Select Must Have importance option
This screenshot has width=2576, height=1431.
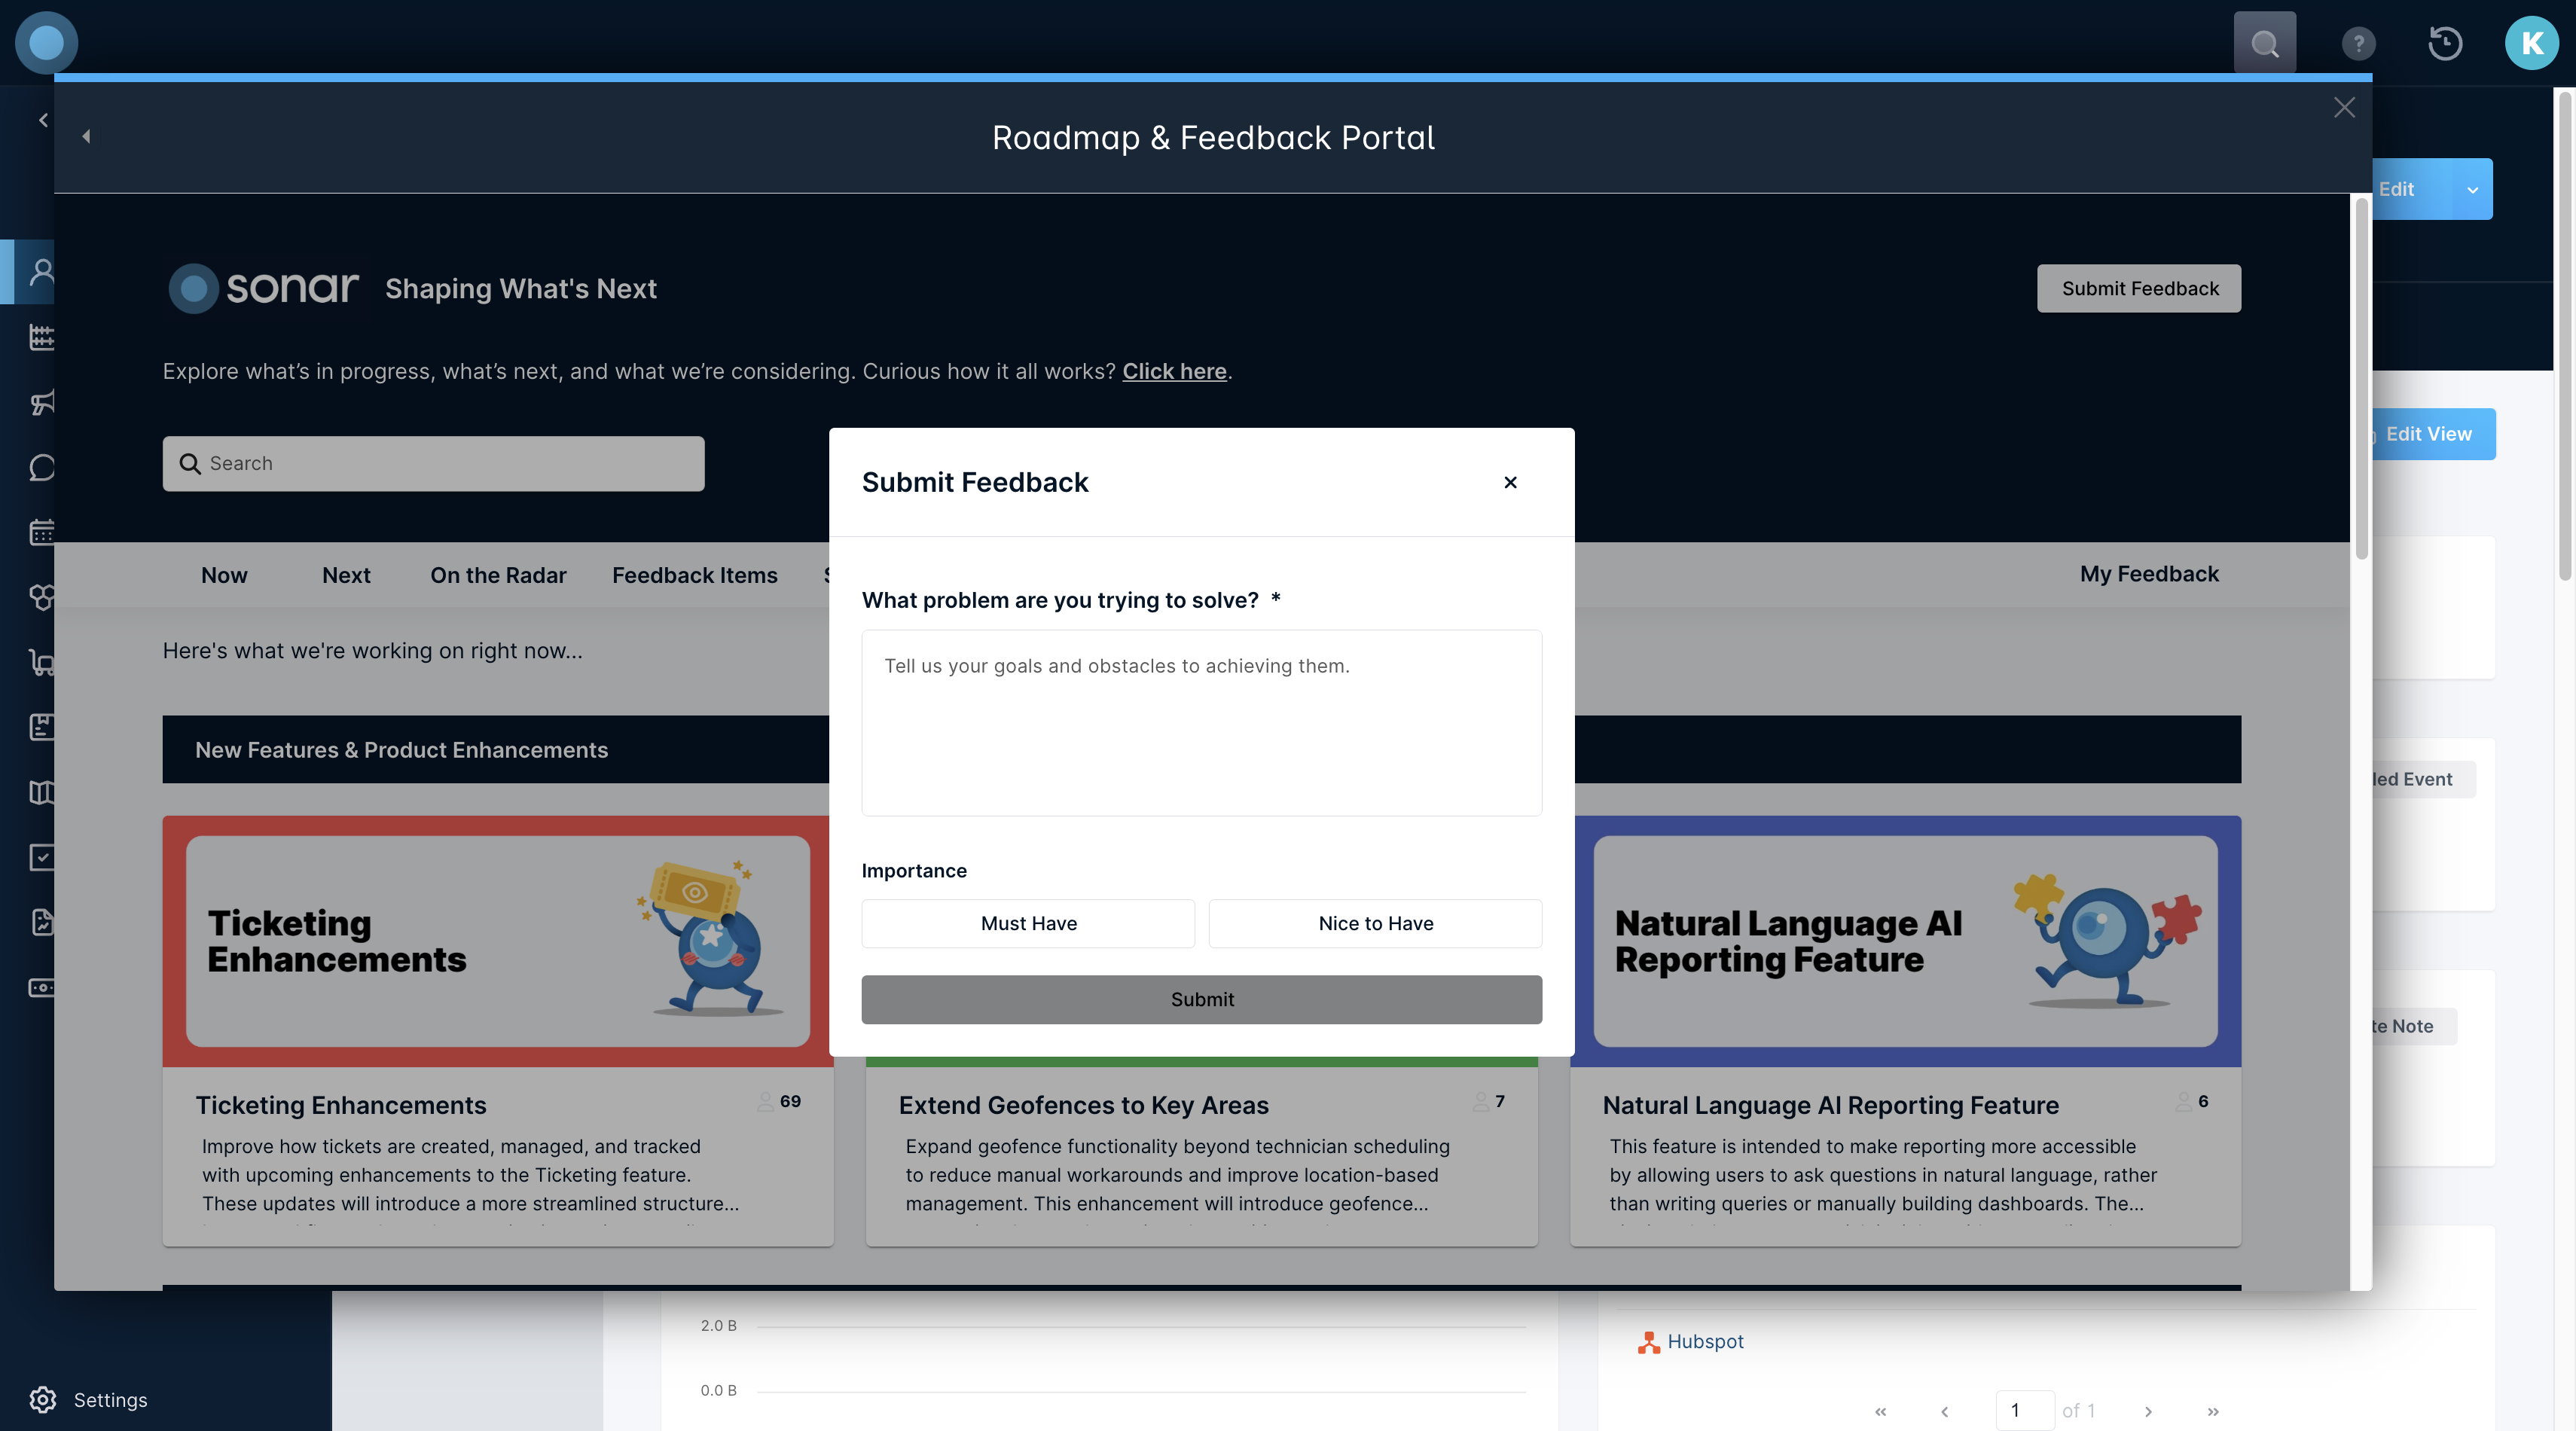point(1028,923)
